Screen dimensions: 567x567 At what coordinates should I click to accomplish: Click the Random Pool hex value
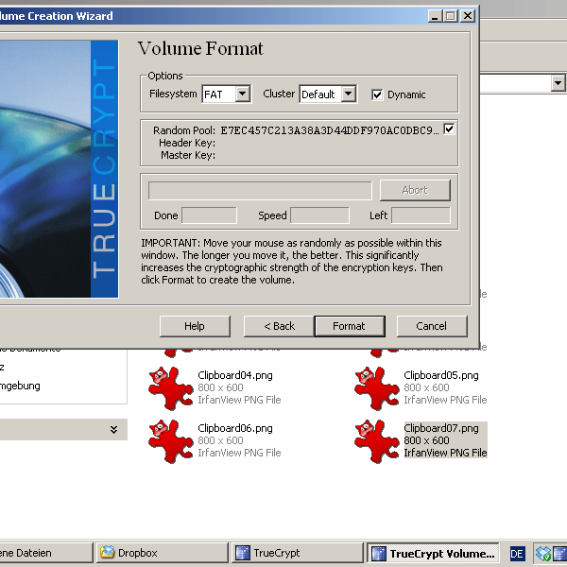[330, 130]
